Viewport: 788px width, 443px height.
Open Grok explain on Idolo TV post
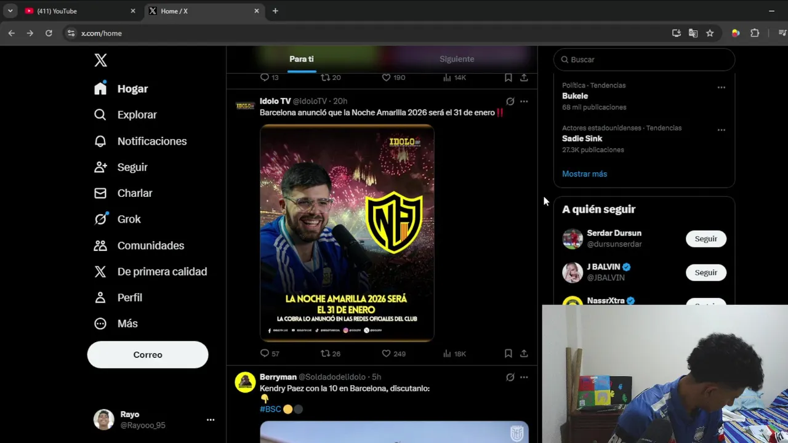[510, 102]
